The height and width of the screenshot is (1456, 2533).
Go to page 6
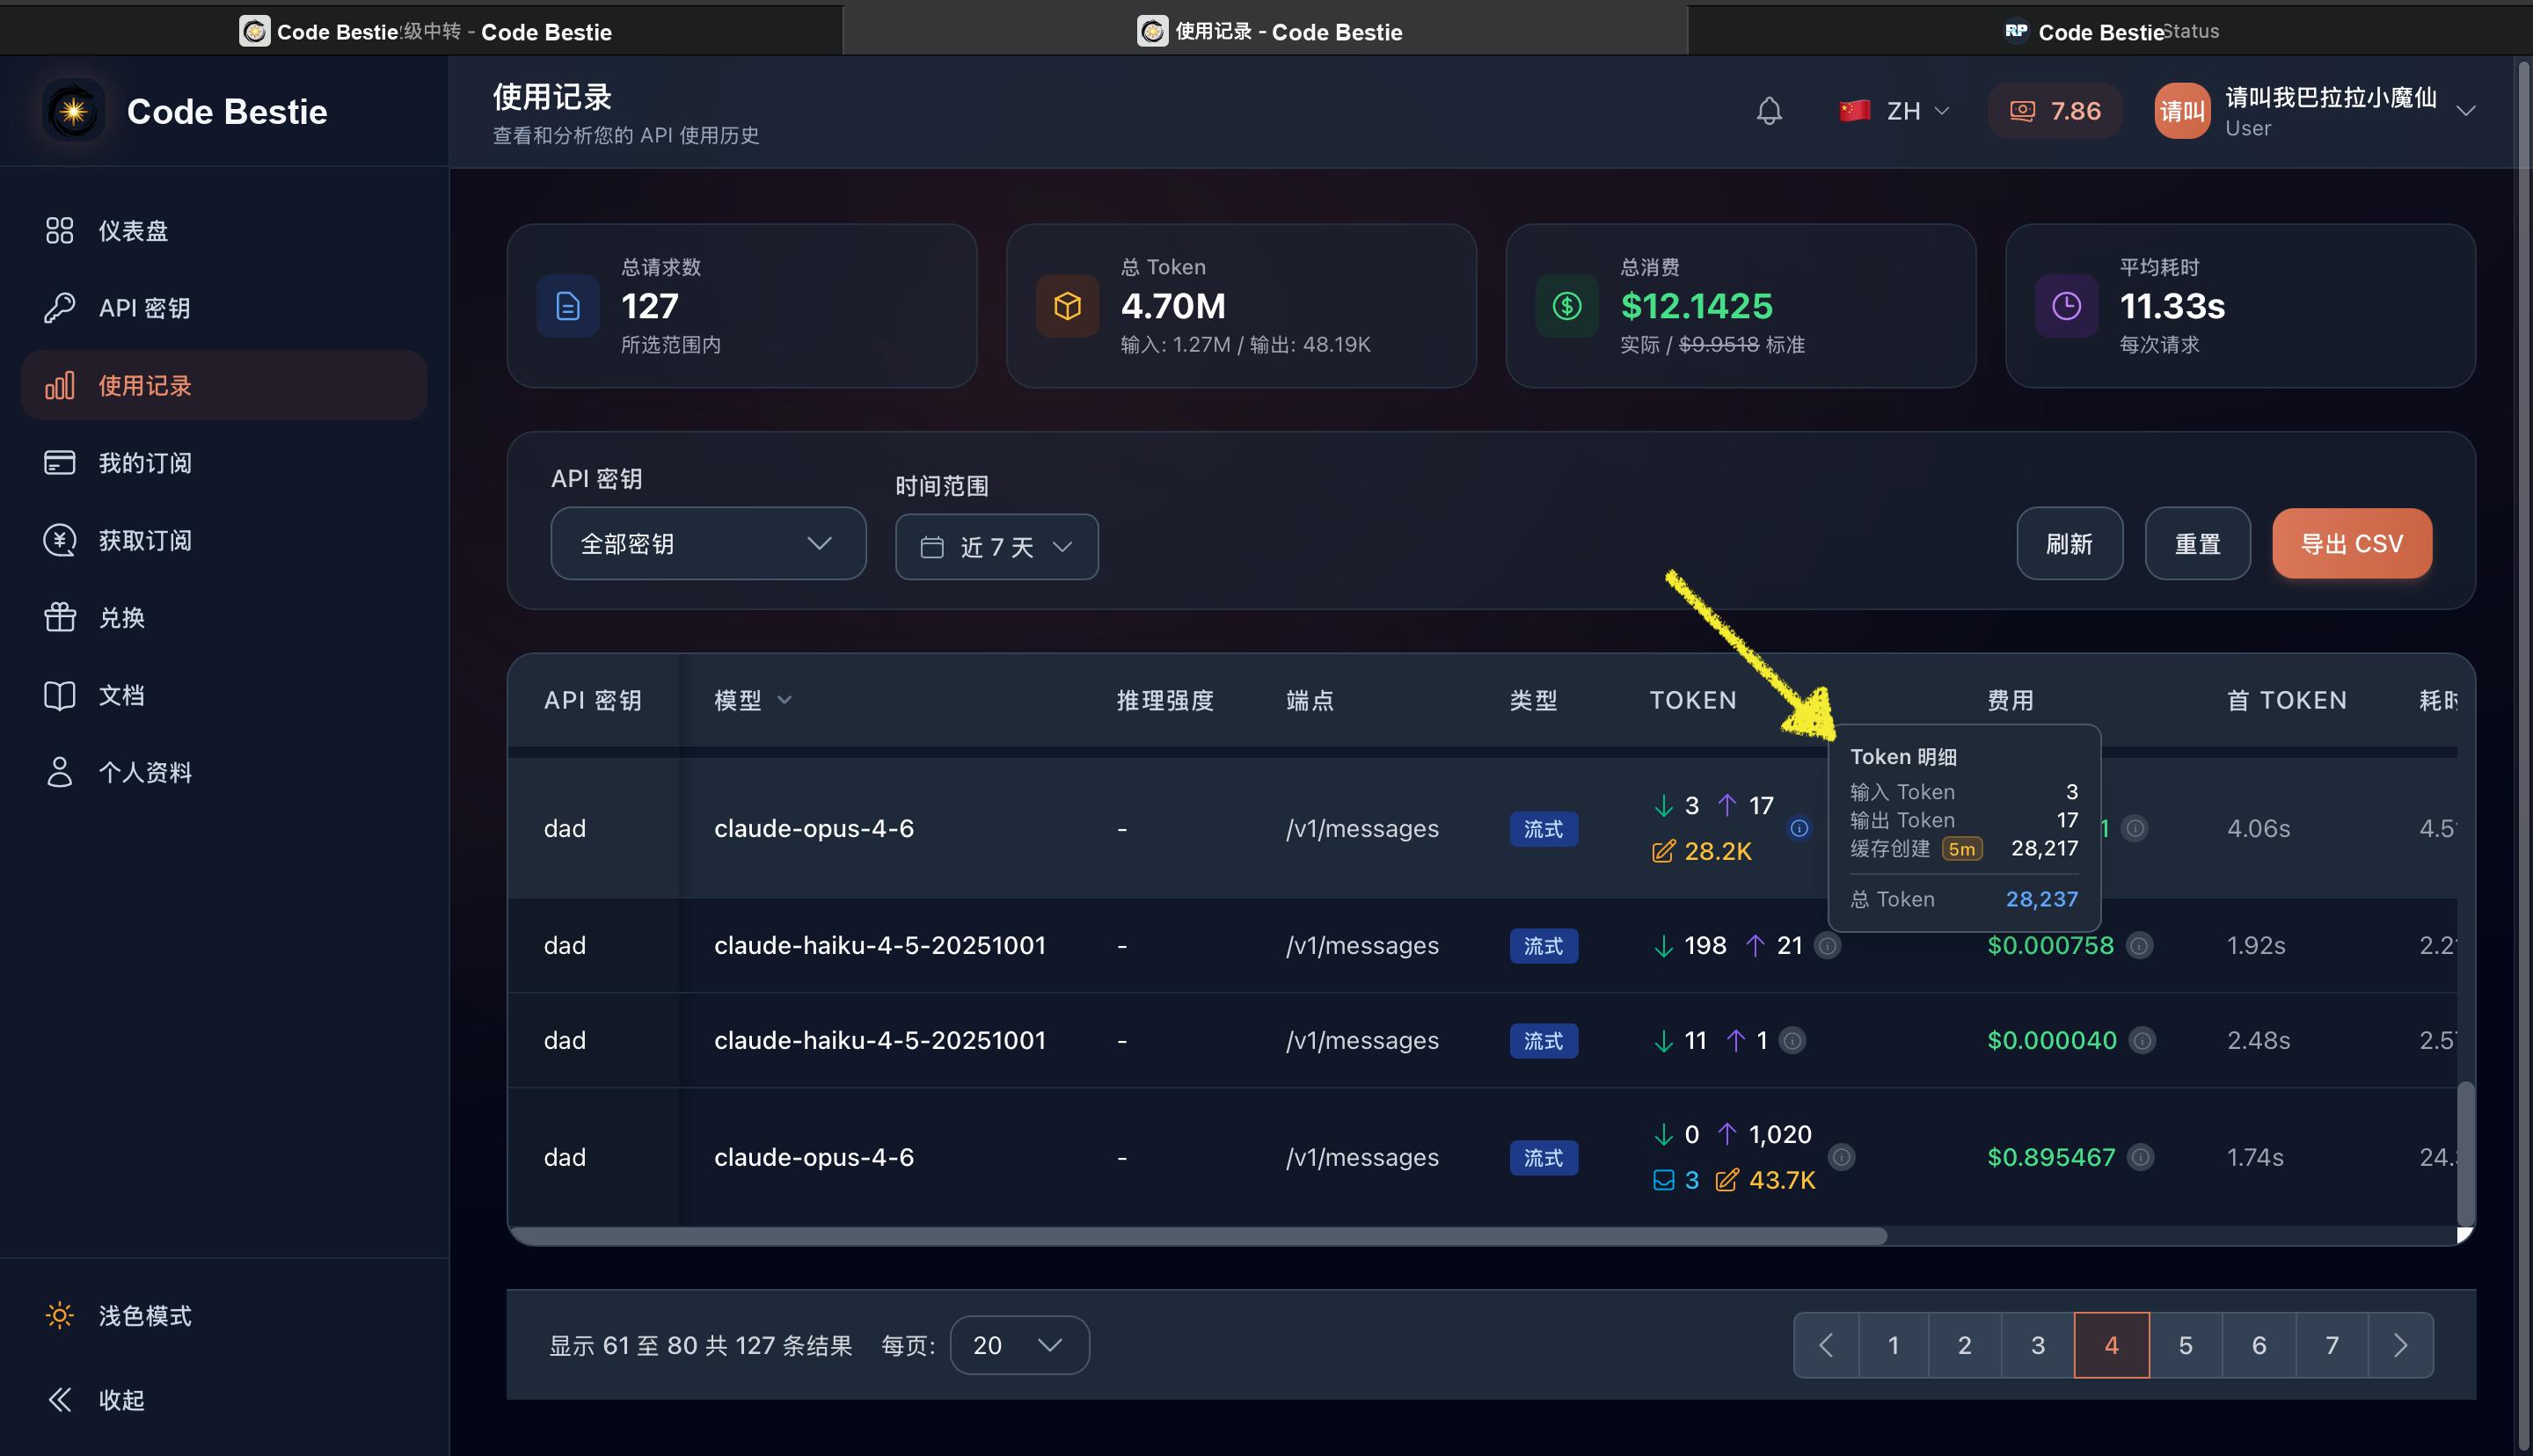(2259, 1345)
